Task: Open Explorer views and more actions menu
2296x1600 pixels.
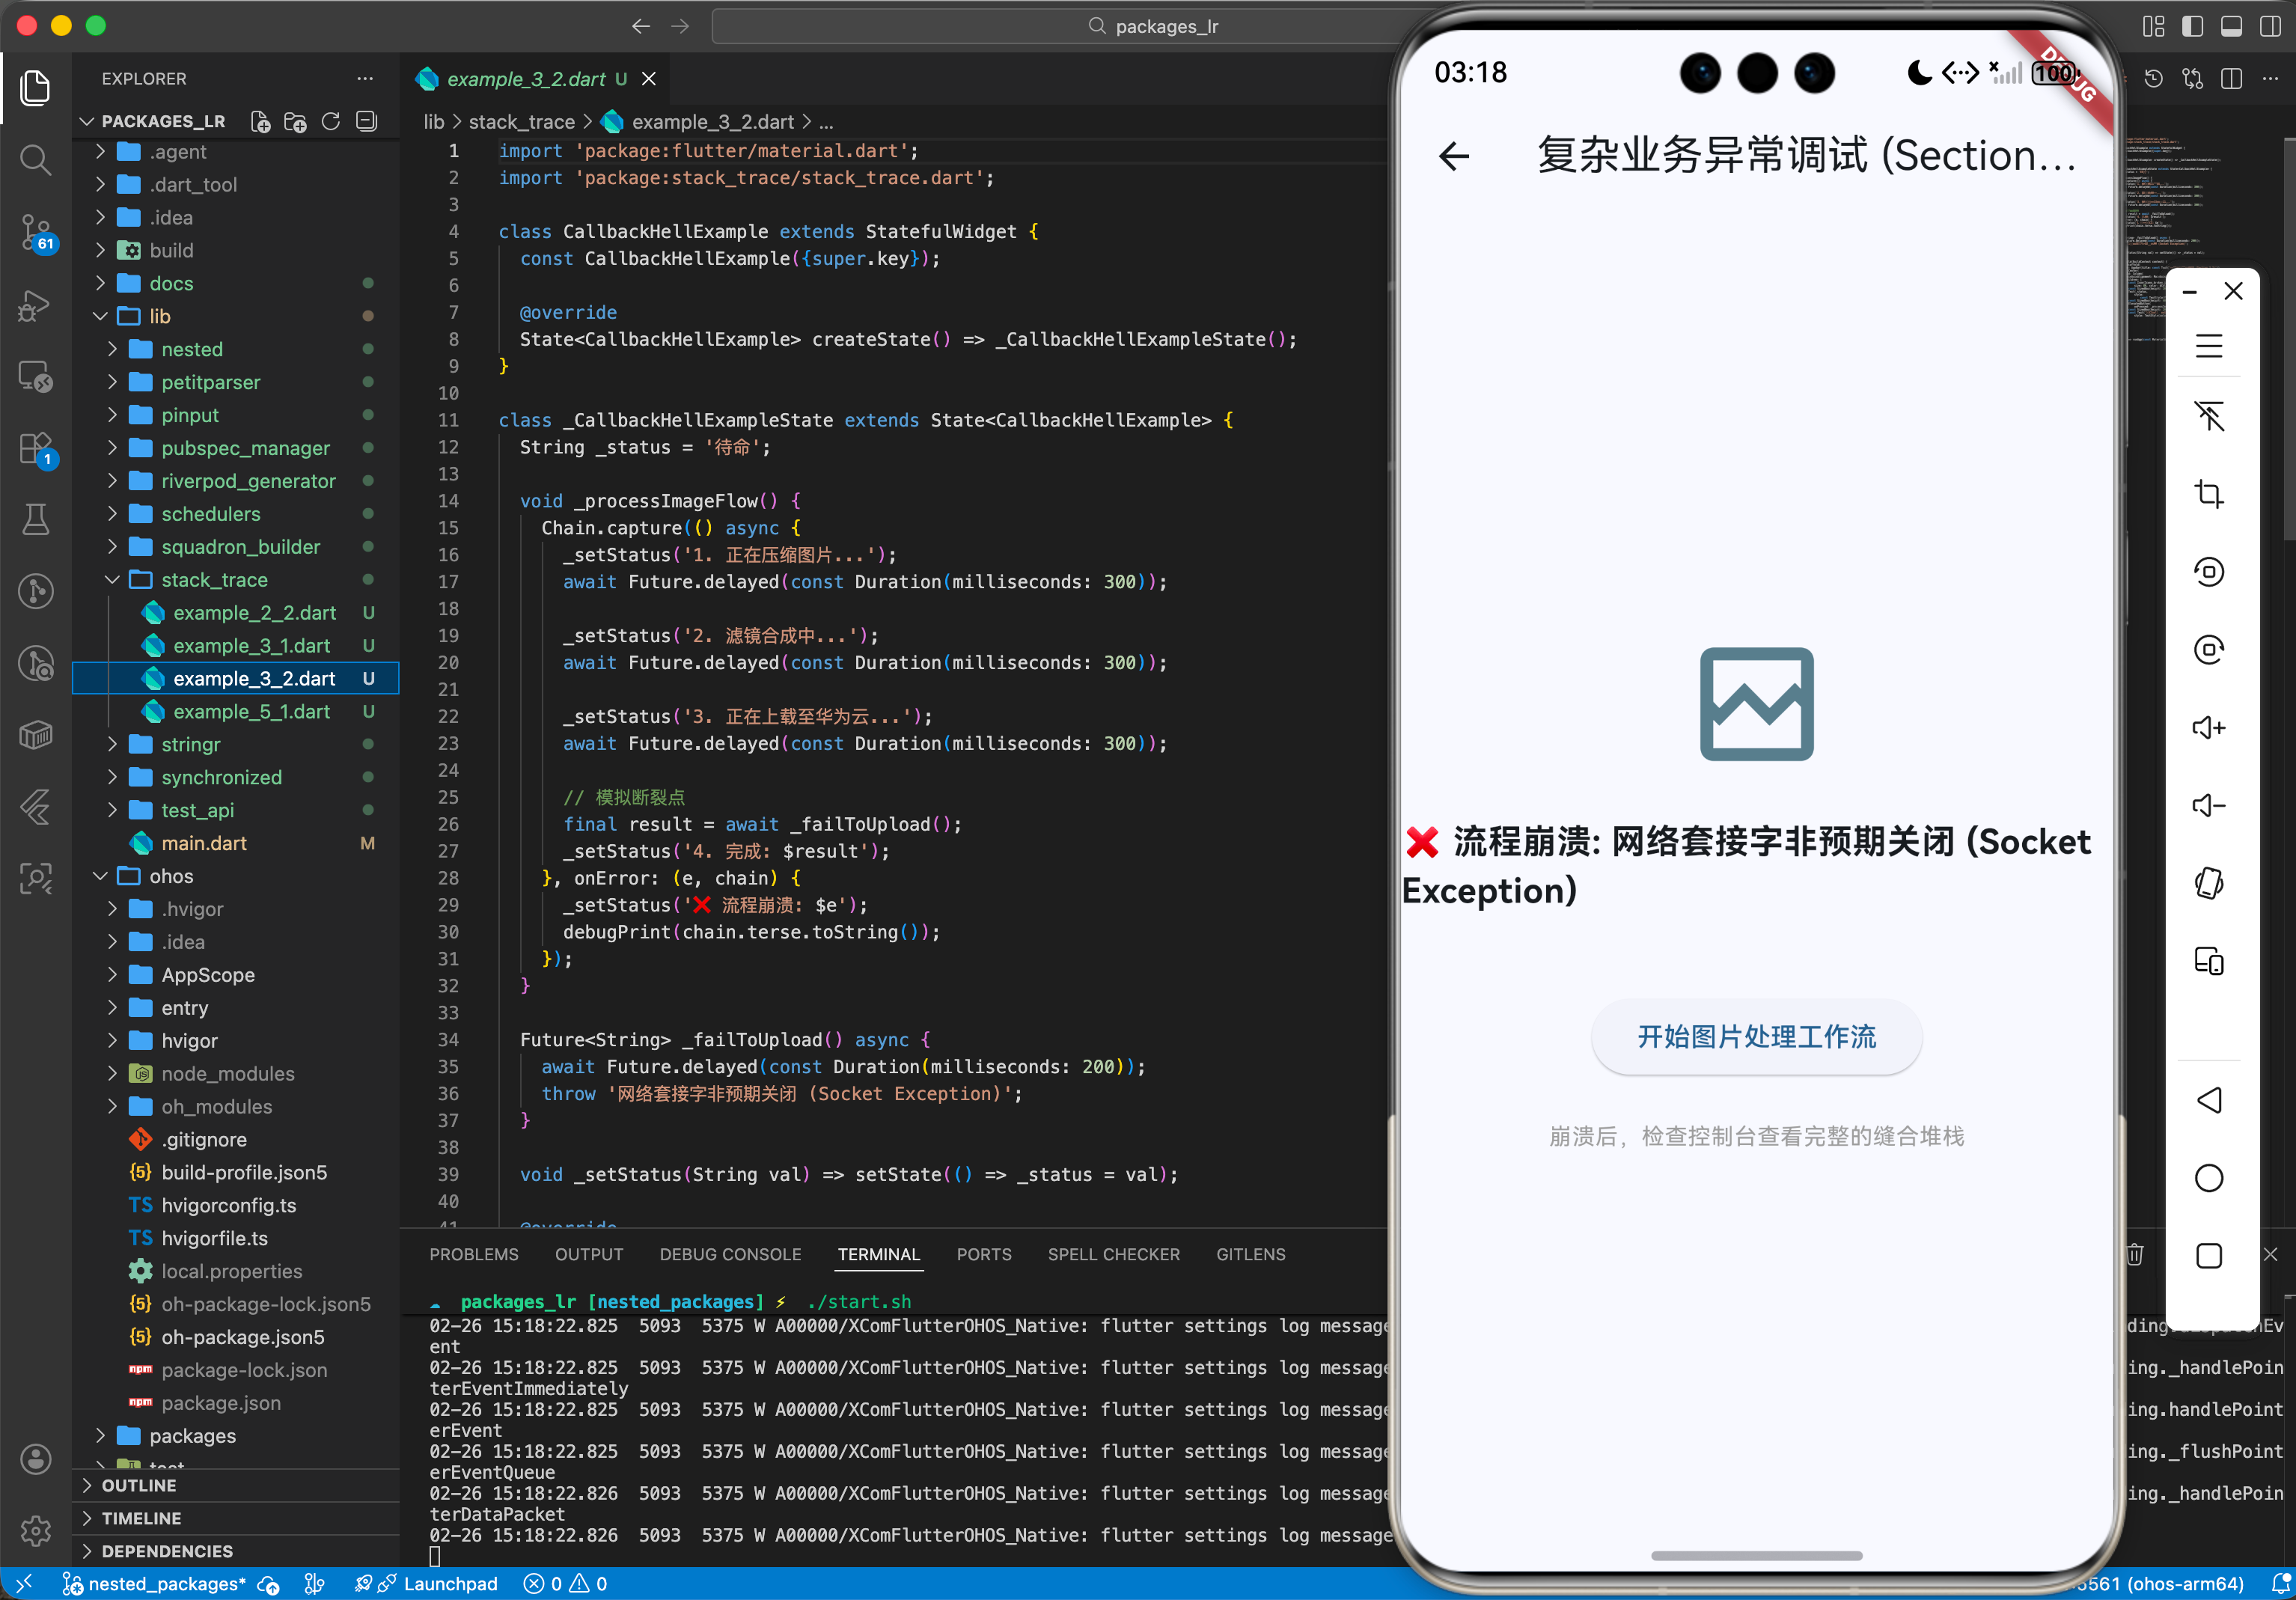Action: (x=365, y=78)
